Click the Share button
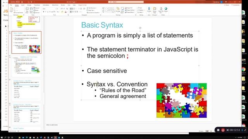Image resolution: width=248 pixels, height=139 pixels. [x=227, y=5]
